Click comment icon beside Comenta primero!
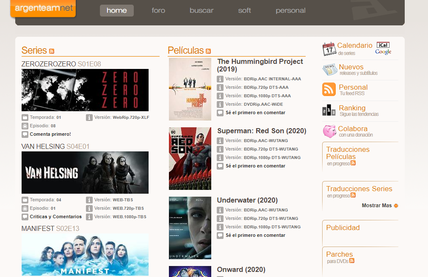 pos(25,134)
